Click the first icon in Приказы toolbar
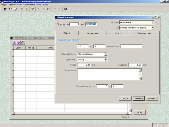Screen dimensions: 169x127 click(x=14, y=42)
